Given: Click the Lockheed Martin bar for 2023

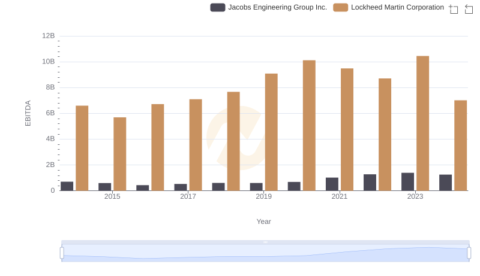Looking at the screenshot, I should pyautogui.click(x=423, y=123).
